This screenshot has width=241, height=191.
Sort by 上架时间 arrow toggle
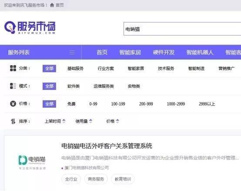64,121
